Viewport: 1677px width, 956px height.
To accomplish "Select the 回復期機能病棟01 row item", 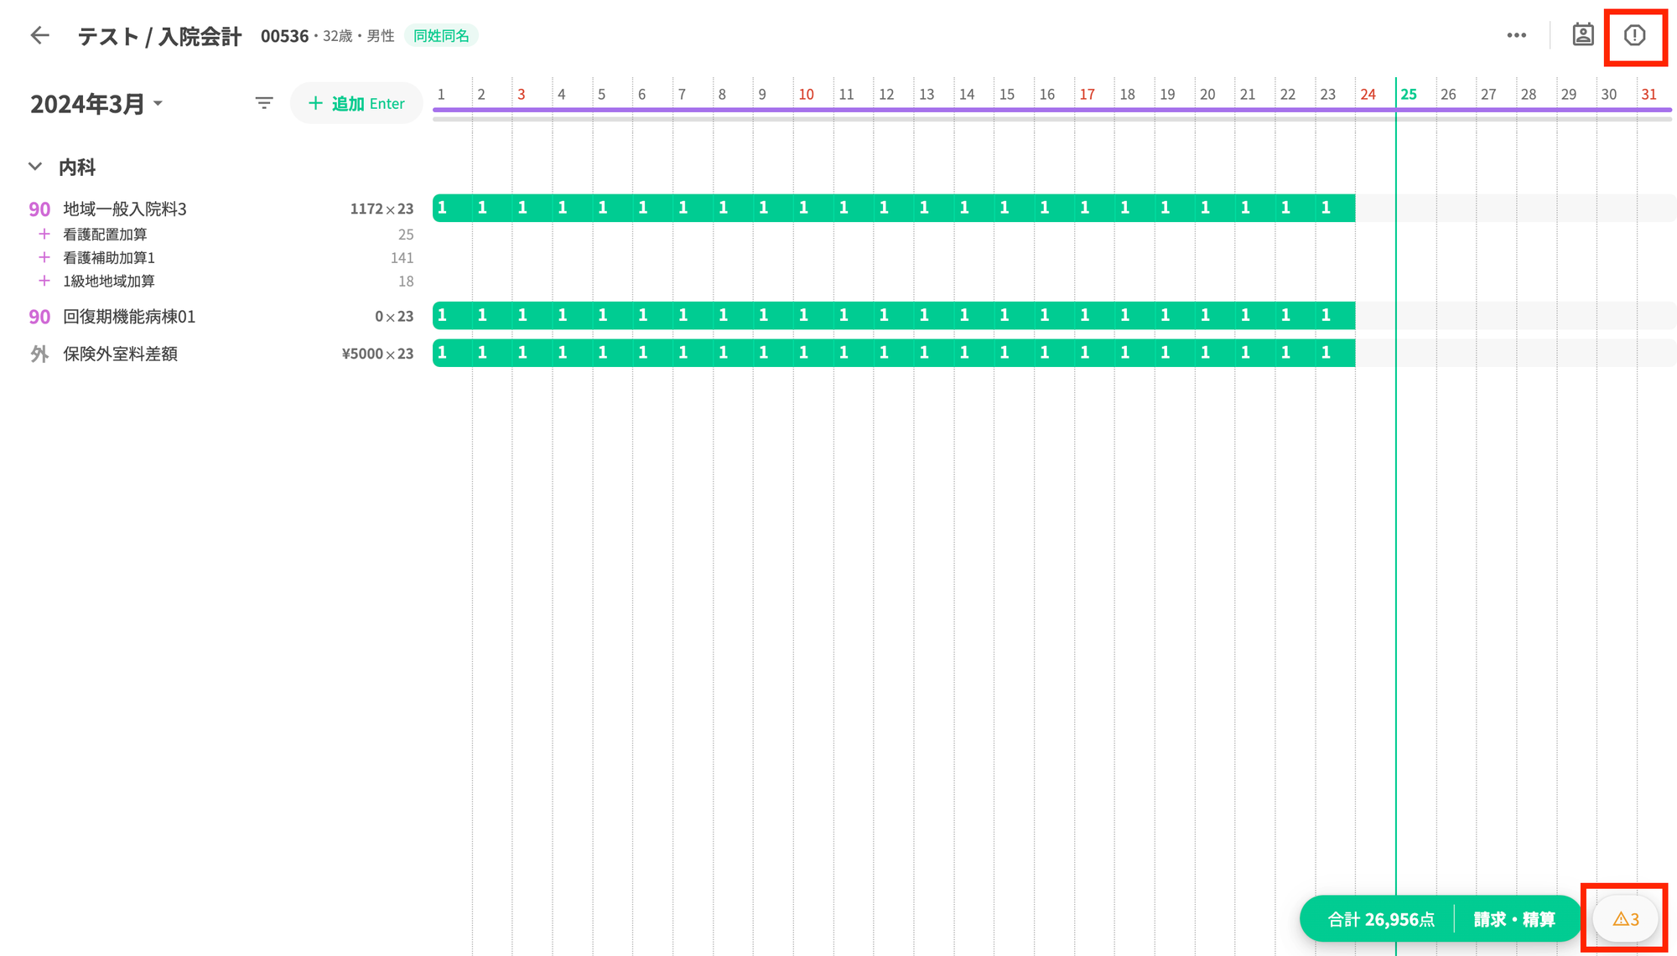I will tap(129, 317).
